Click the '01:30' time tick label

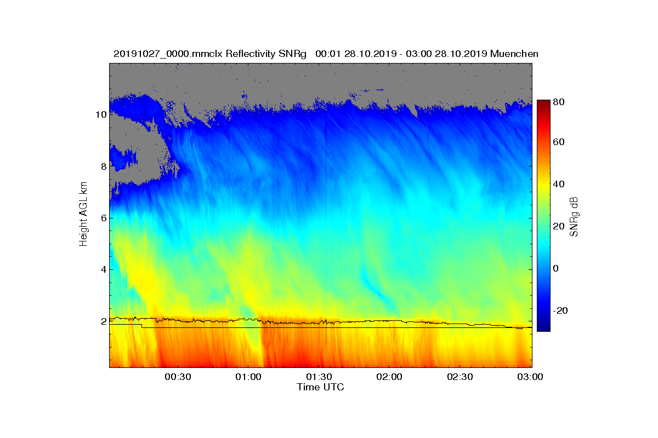pos(319,377)
